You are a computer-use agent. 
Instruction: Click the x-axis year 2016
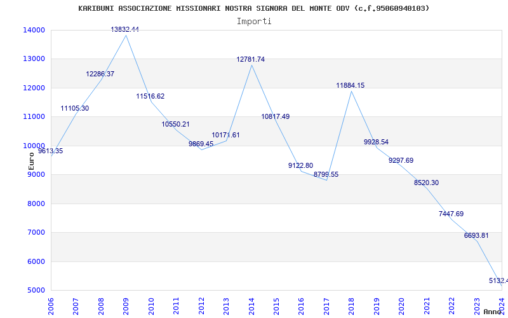pyautogui.click(x=301, y=306)
